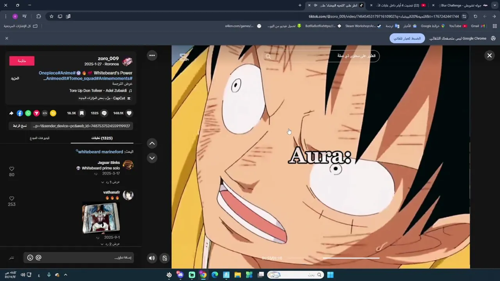
Task: Switch to the creator videos tab
Action: click(x=39, y=138)
